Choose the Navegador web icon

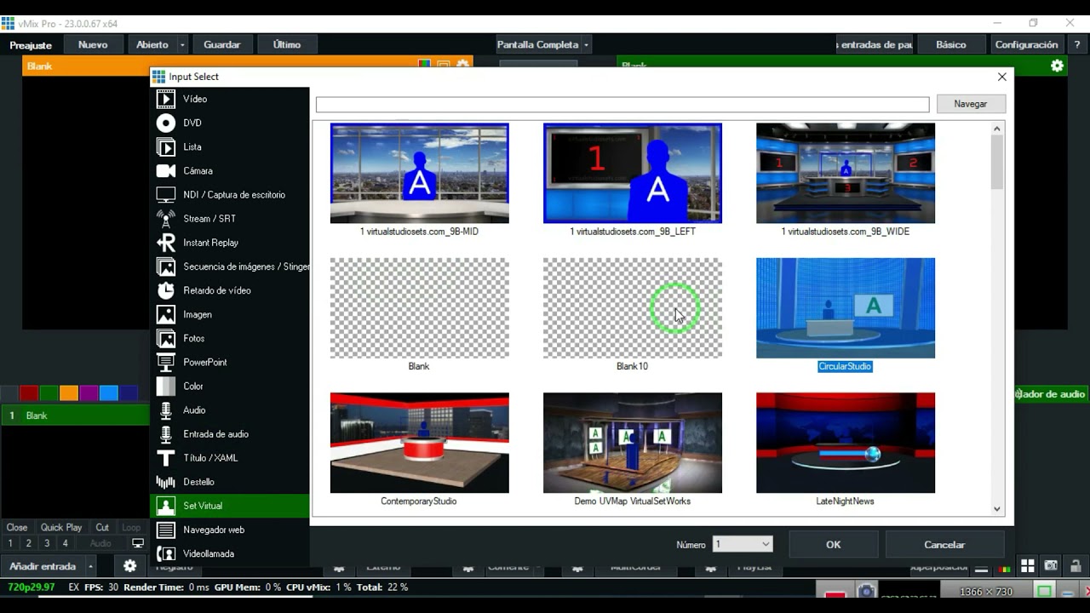tap(166, 530)
